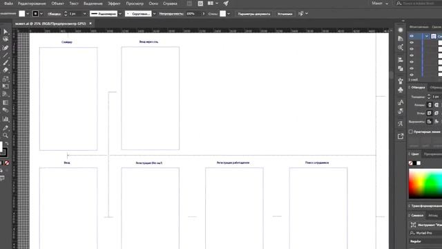Click the Установки button

click(x=285, y=14)
